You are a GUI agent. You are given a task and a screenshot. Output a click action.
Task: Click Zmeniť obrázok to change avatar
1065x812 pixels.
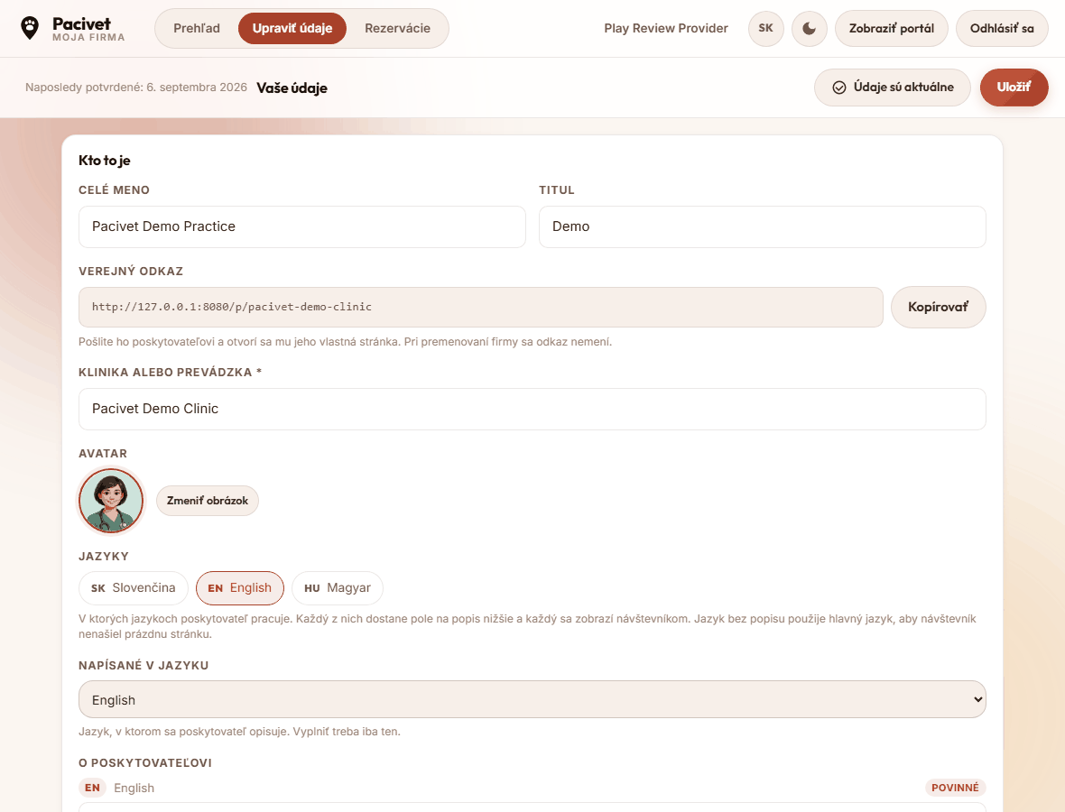click(x=208, y=501)
